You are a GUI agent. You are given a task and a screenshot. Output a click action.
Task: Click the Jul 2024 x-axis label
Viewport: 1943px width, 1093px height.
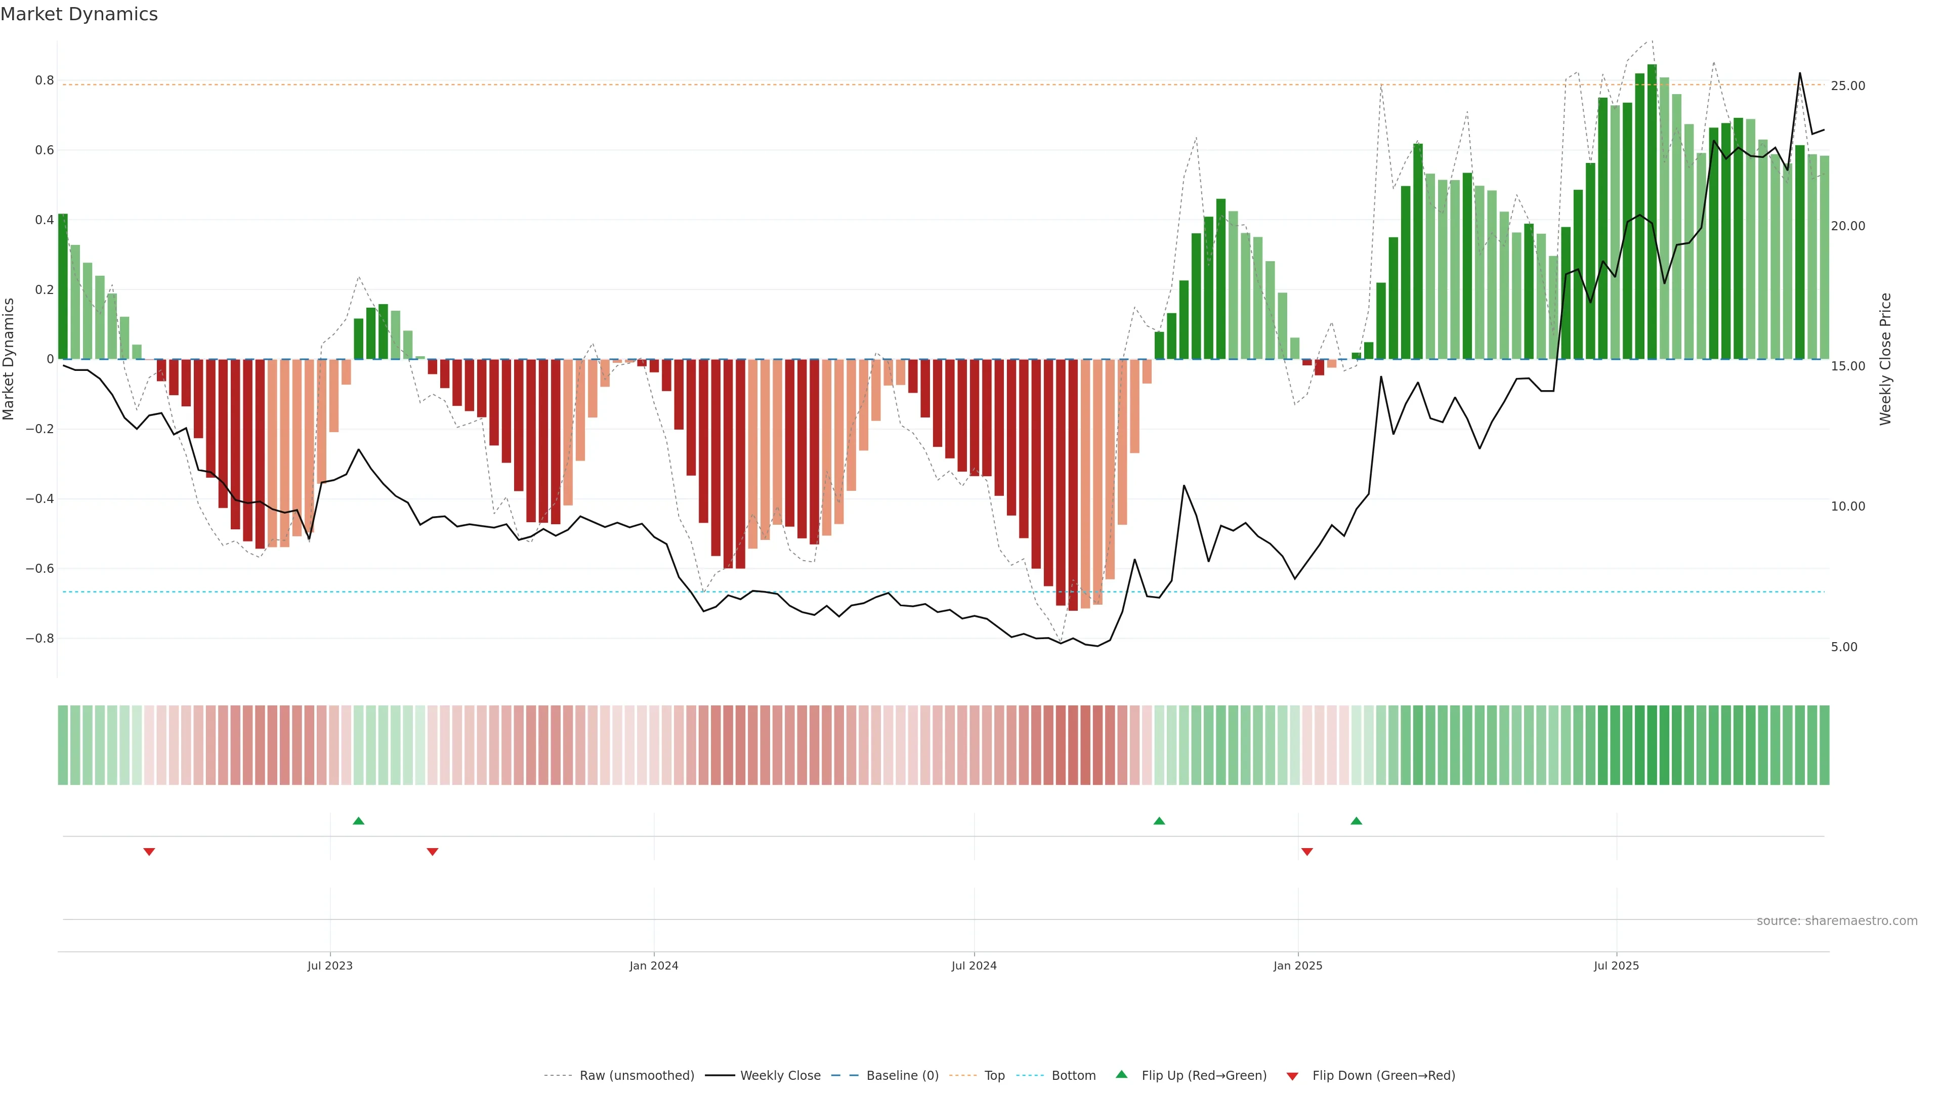[974, 965]
